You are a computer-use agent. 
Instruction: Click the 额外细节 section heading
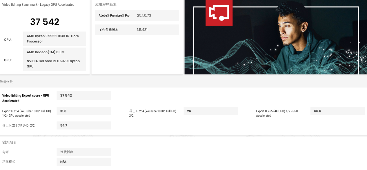click(x=9, y=142)
